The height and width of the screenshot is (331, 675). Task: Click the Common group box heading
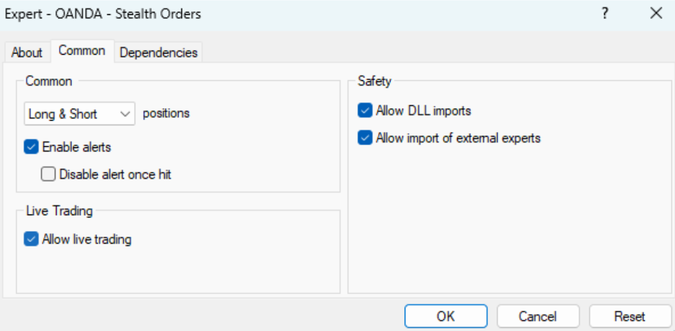(x=48, y=81)
